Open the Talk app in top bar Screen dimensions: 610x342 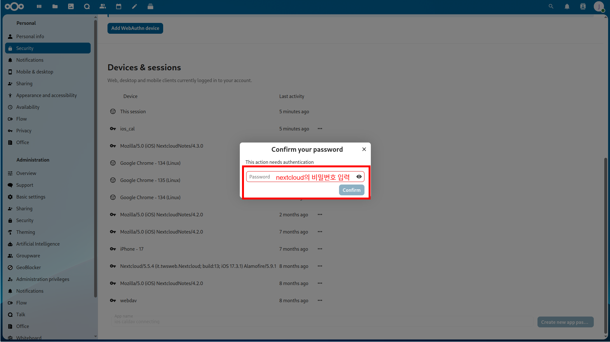click(x=87, y=6)
